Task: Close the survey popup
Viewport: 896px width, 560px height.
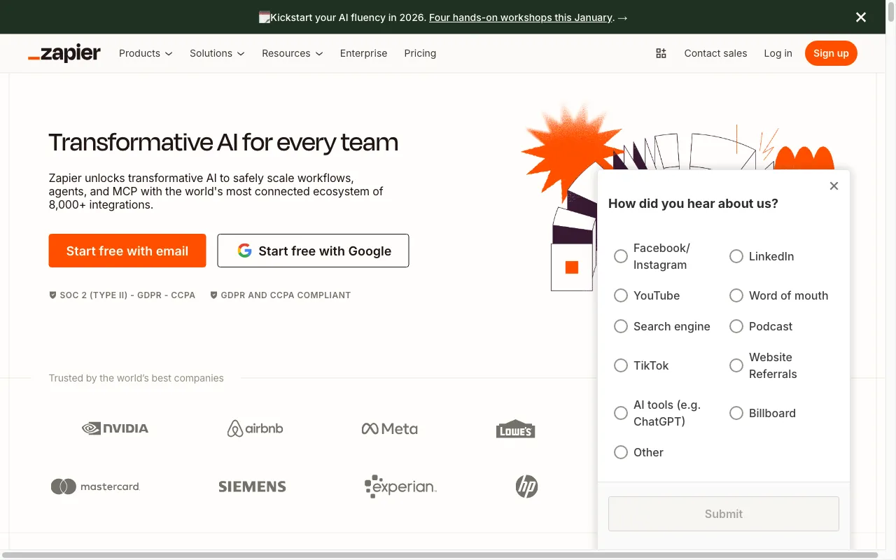Action: click(x=834, y=186)
